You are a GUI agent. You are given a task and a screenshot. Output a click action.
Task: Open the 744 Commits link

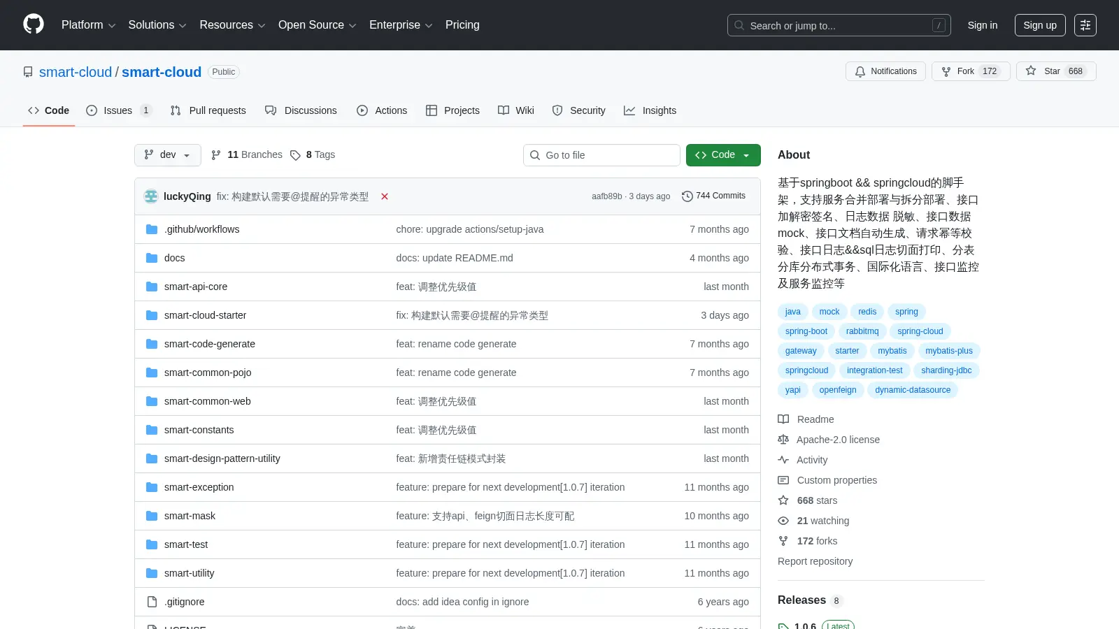714,196
